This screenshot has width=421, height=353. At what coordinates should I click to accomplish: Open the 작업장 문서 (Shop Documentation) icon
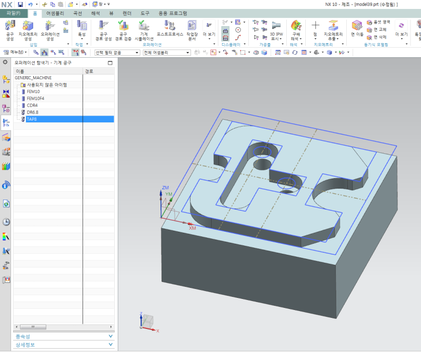pos(192,26)
